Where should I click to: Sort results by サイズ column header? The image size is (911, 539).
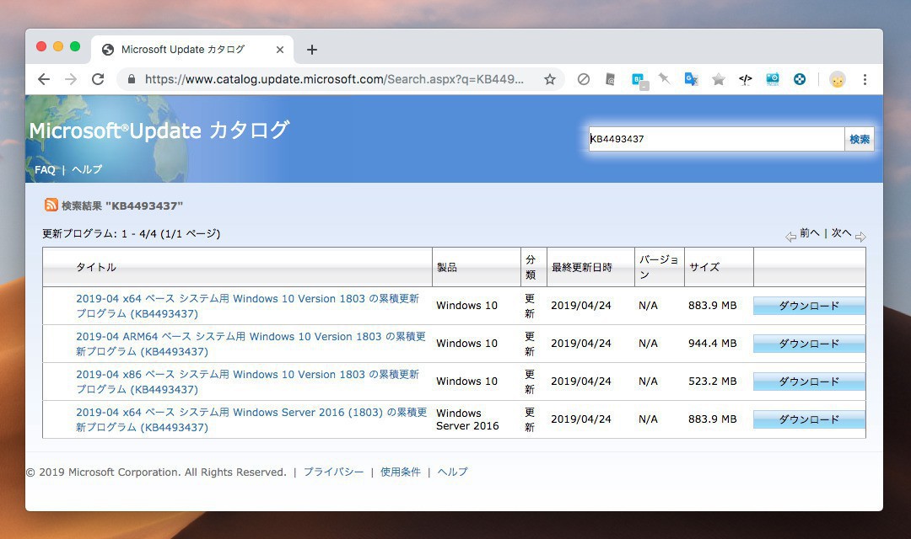pyautogui.click(x=704, y=267)
